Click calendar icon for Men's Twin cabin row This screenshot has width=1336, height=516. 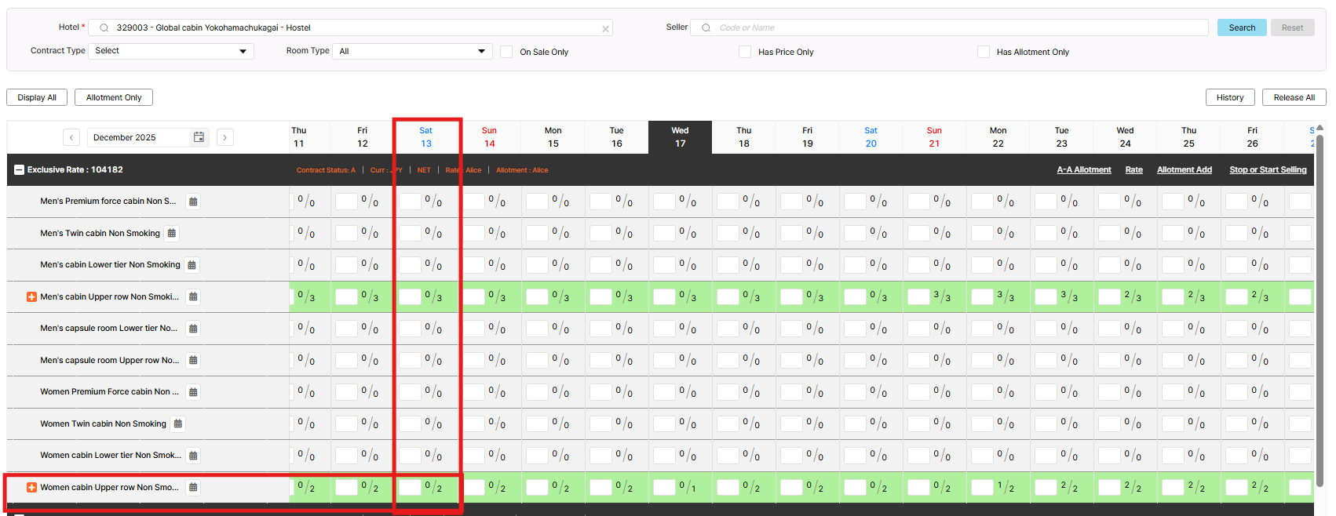click(172, 233)
